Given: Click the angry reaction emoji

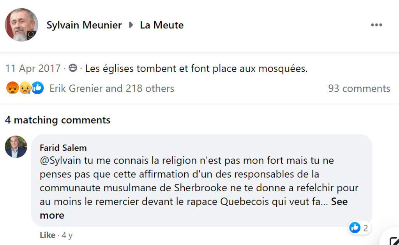Looking at the screenshot, I should pos(12,88).
